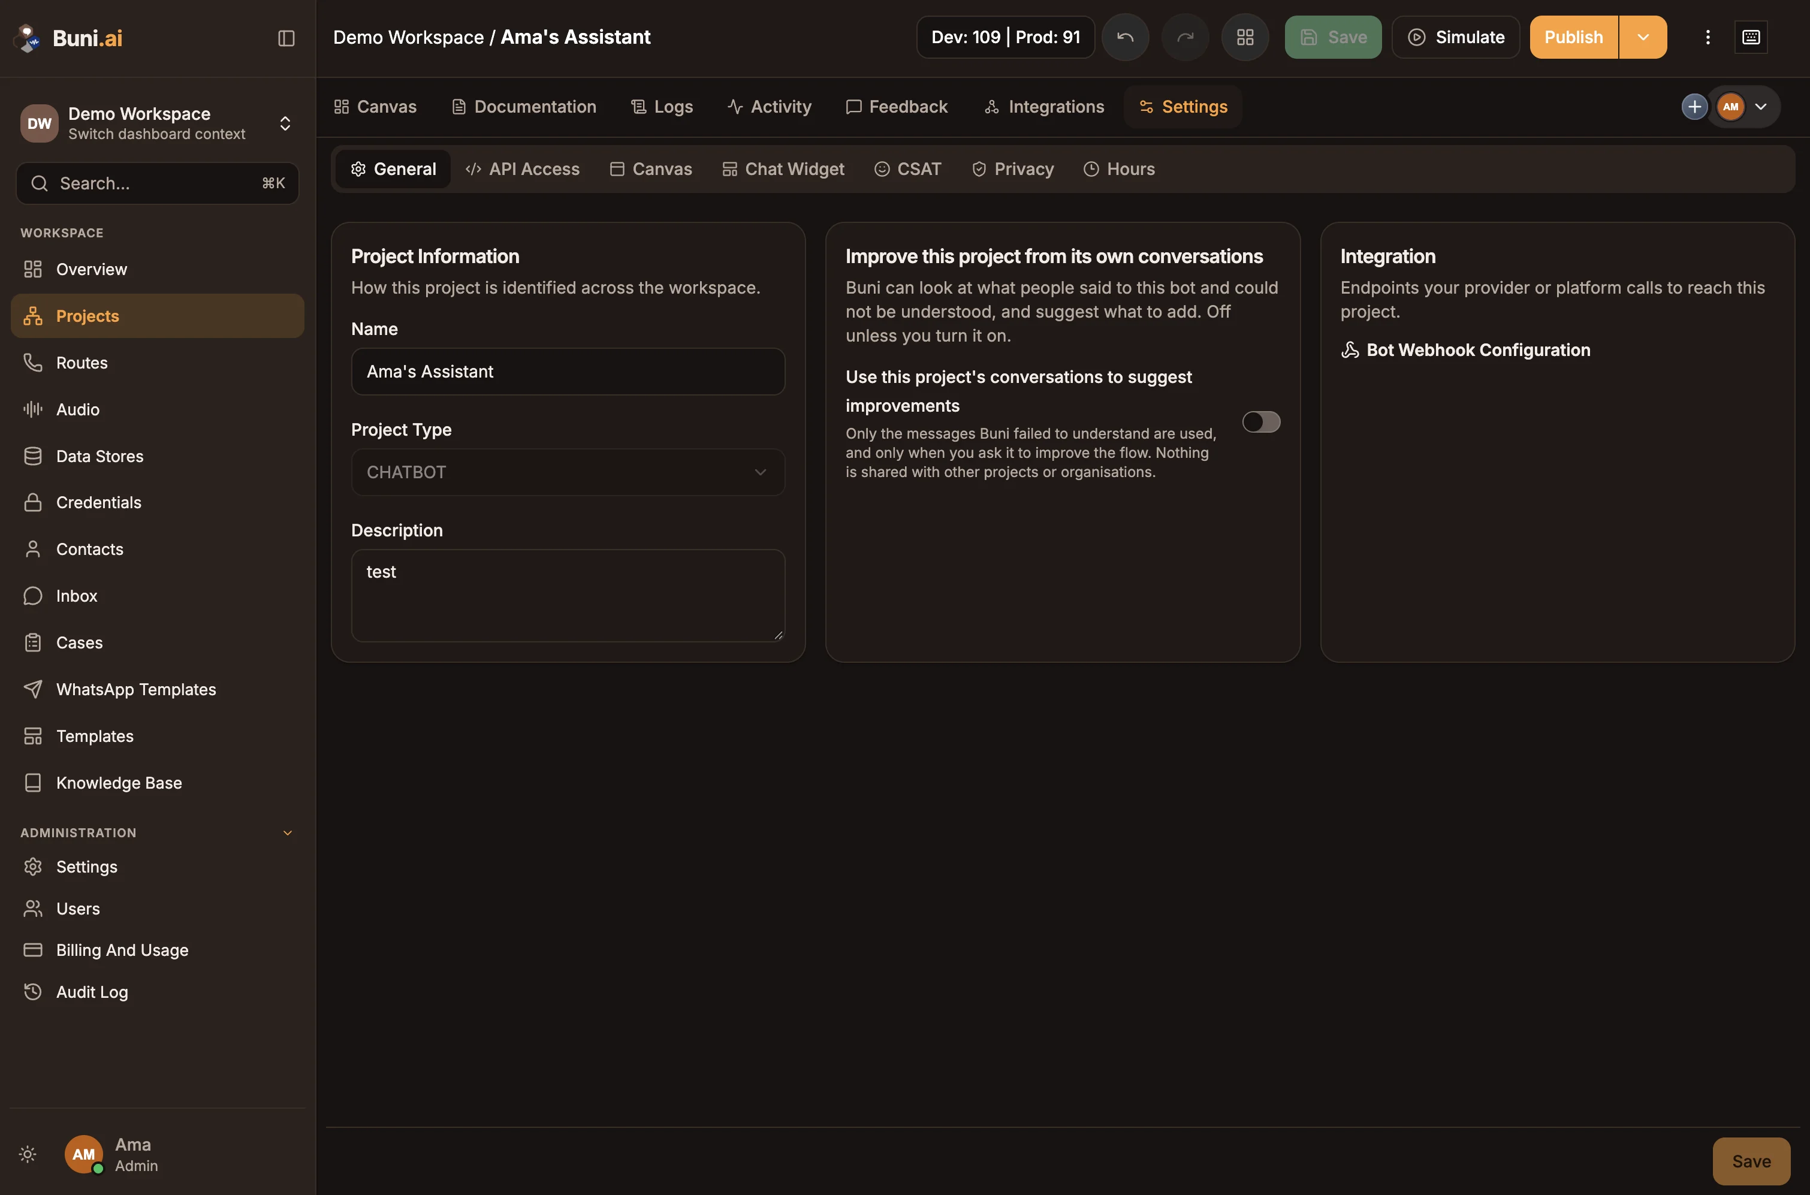Open administration Settings in sidebar

point(157,867)
